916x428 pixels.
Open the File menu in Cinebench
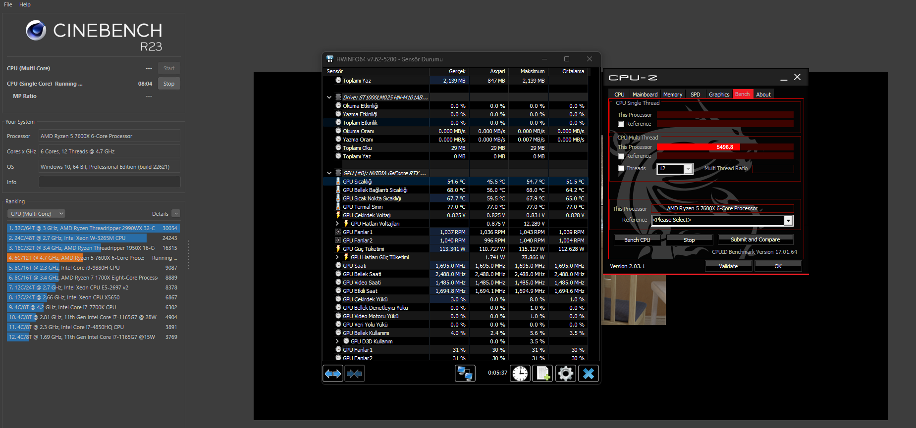click(8, 4)
